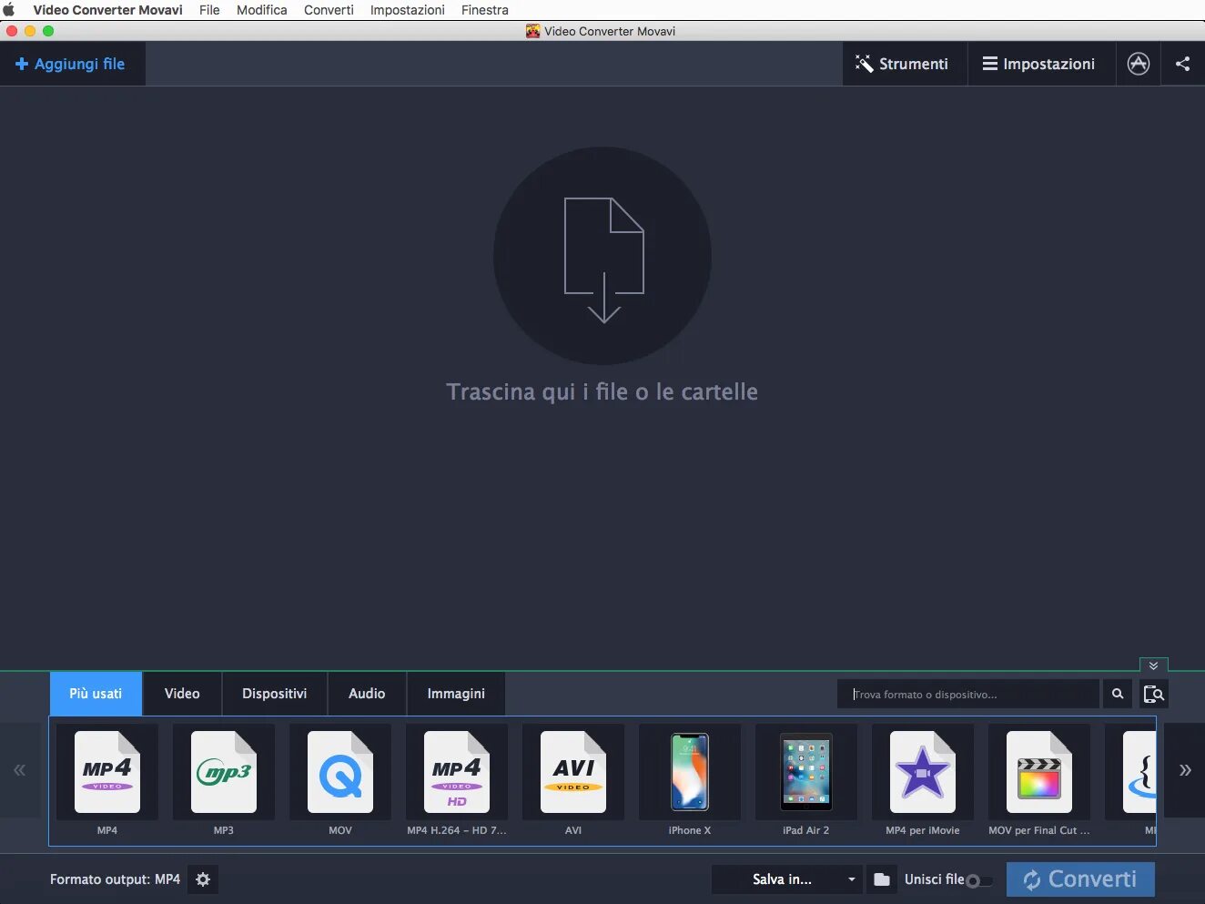Choose the iPad Air 2 device preset
The height and width of the screenshot is (904, 1205).
[806, 772]
